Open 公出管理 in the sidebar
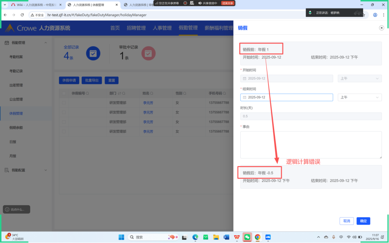 (16, 99)
